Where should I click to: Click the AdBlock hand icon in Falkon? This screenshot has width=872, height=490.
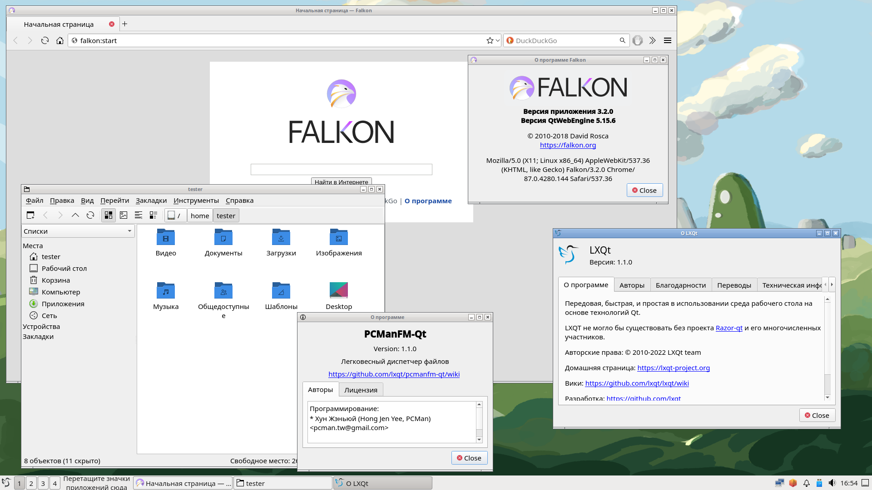coord(638,40)
